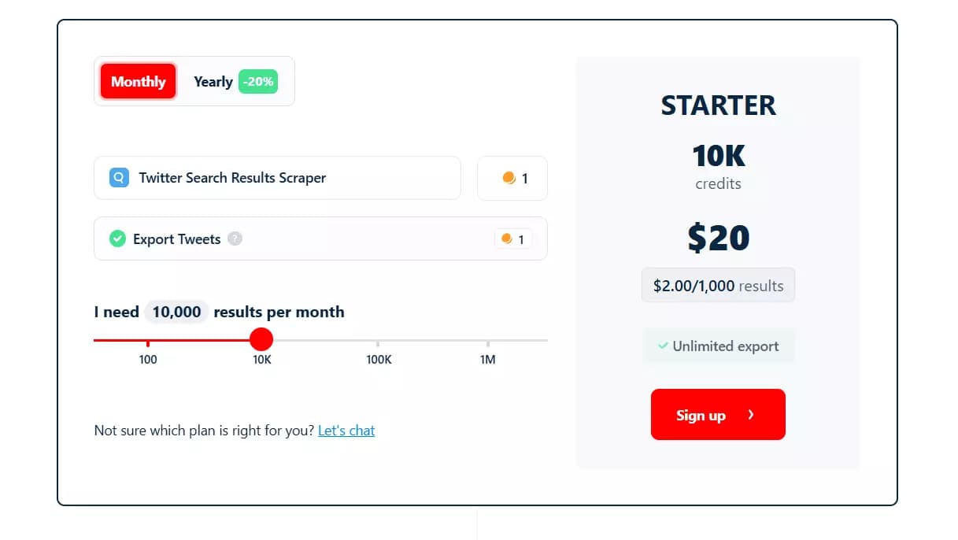Switch to the Monthly tab
Screen dimensions: 958x540
[137, 81]
